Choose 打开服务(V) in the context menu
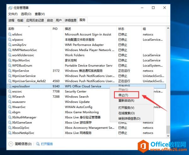 click(126, 108)
